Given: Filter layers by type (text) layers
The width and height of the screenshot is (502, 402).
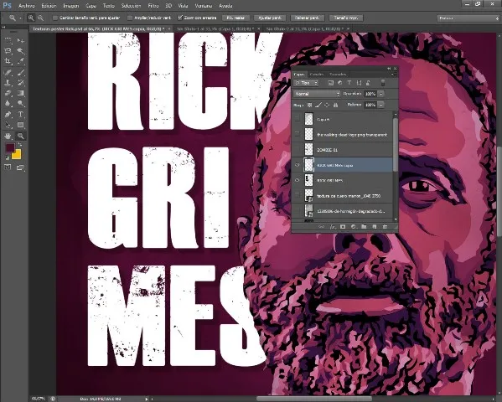Looking at the screenshot, I should [x=349, y=83].
